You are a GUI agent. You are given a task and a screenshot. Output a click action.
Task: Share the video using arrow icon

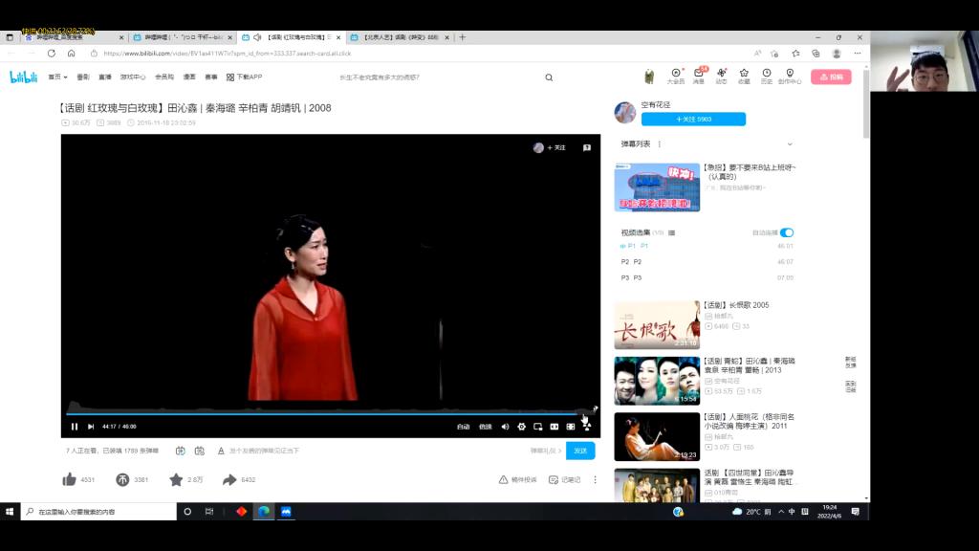(229, 480)
